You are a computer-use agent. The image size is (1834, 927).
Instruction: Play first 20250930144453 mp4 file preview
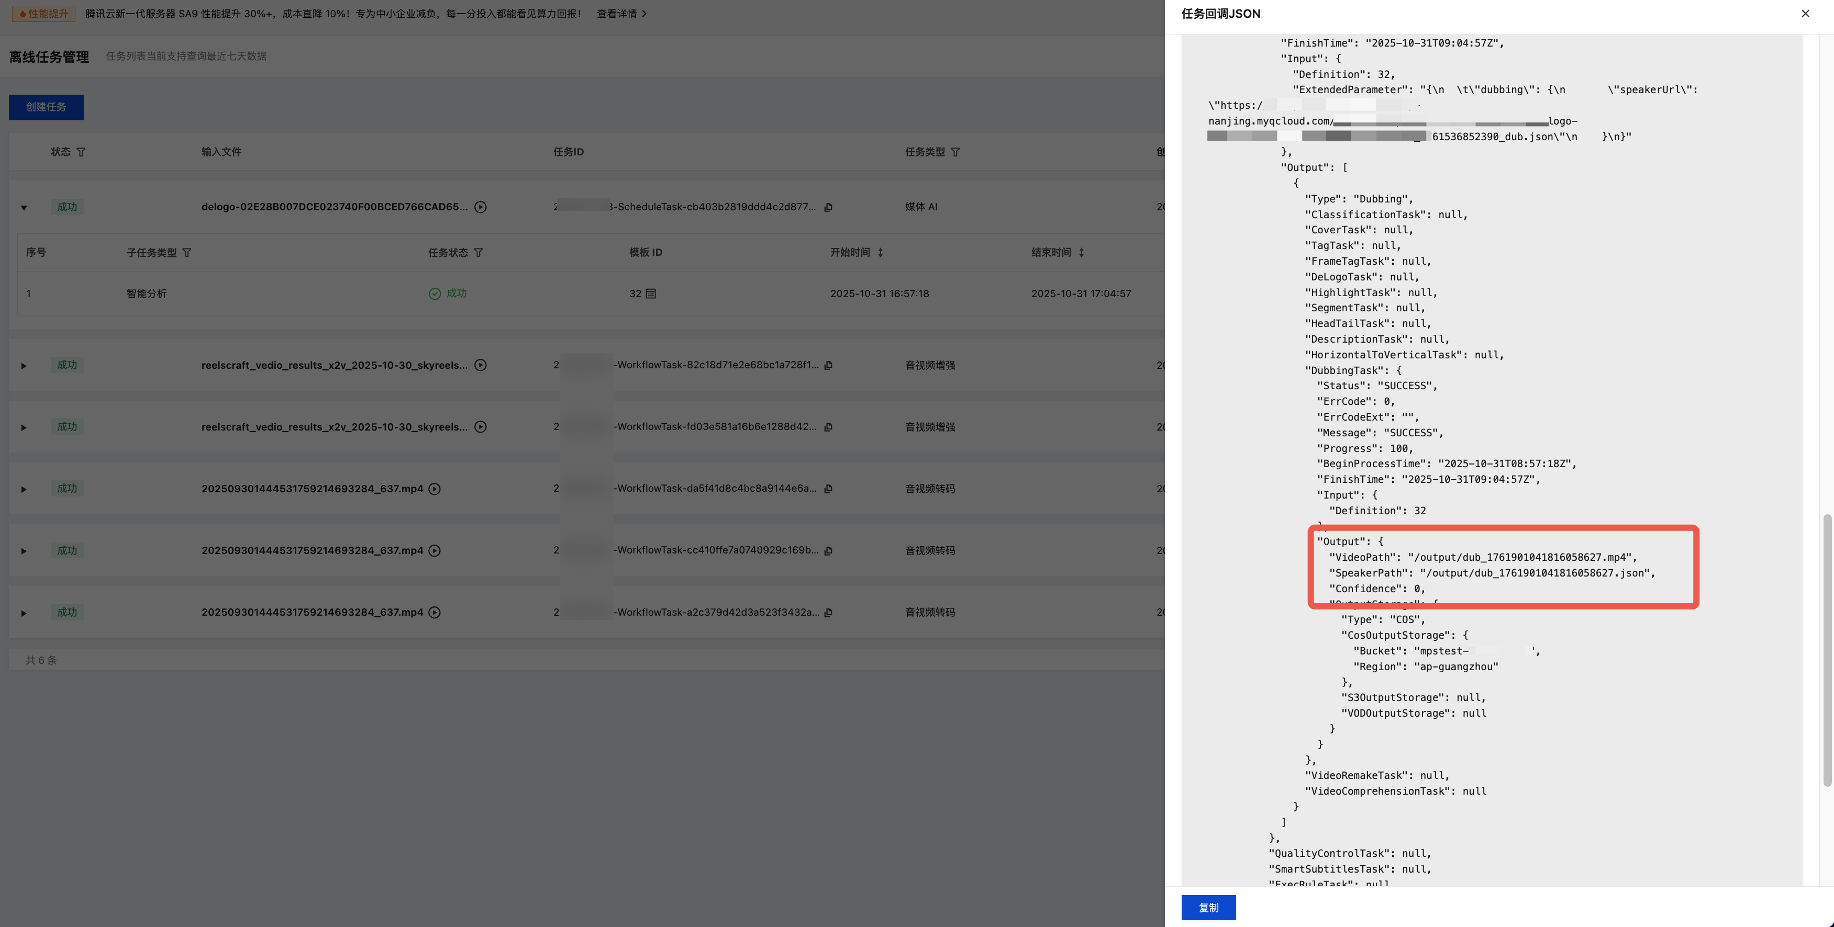[435, 489]
